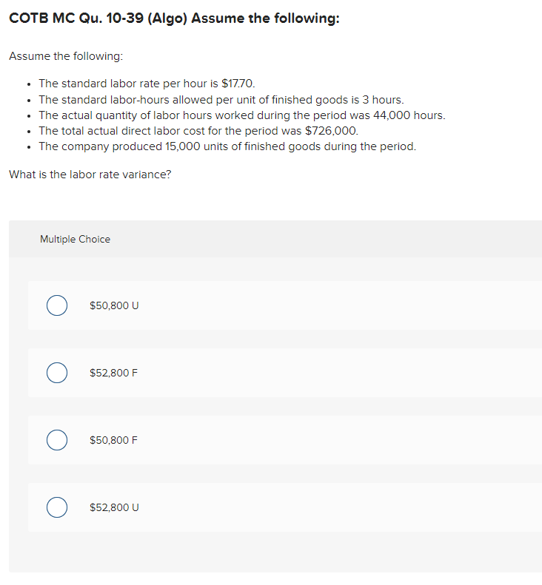Click the $726,000 actual labor cost bullet
The height and width of the screenshot is (585, 542).
pyautogui.click(x=198, y=131)
